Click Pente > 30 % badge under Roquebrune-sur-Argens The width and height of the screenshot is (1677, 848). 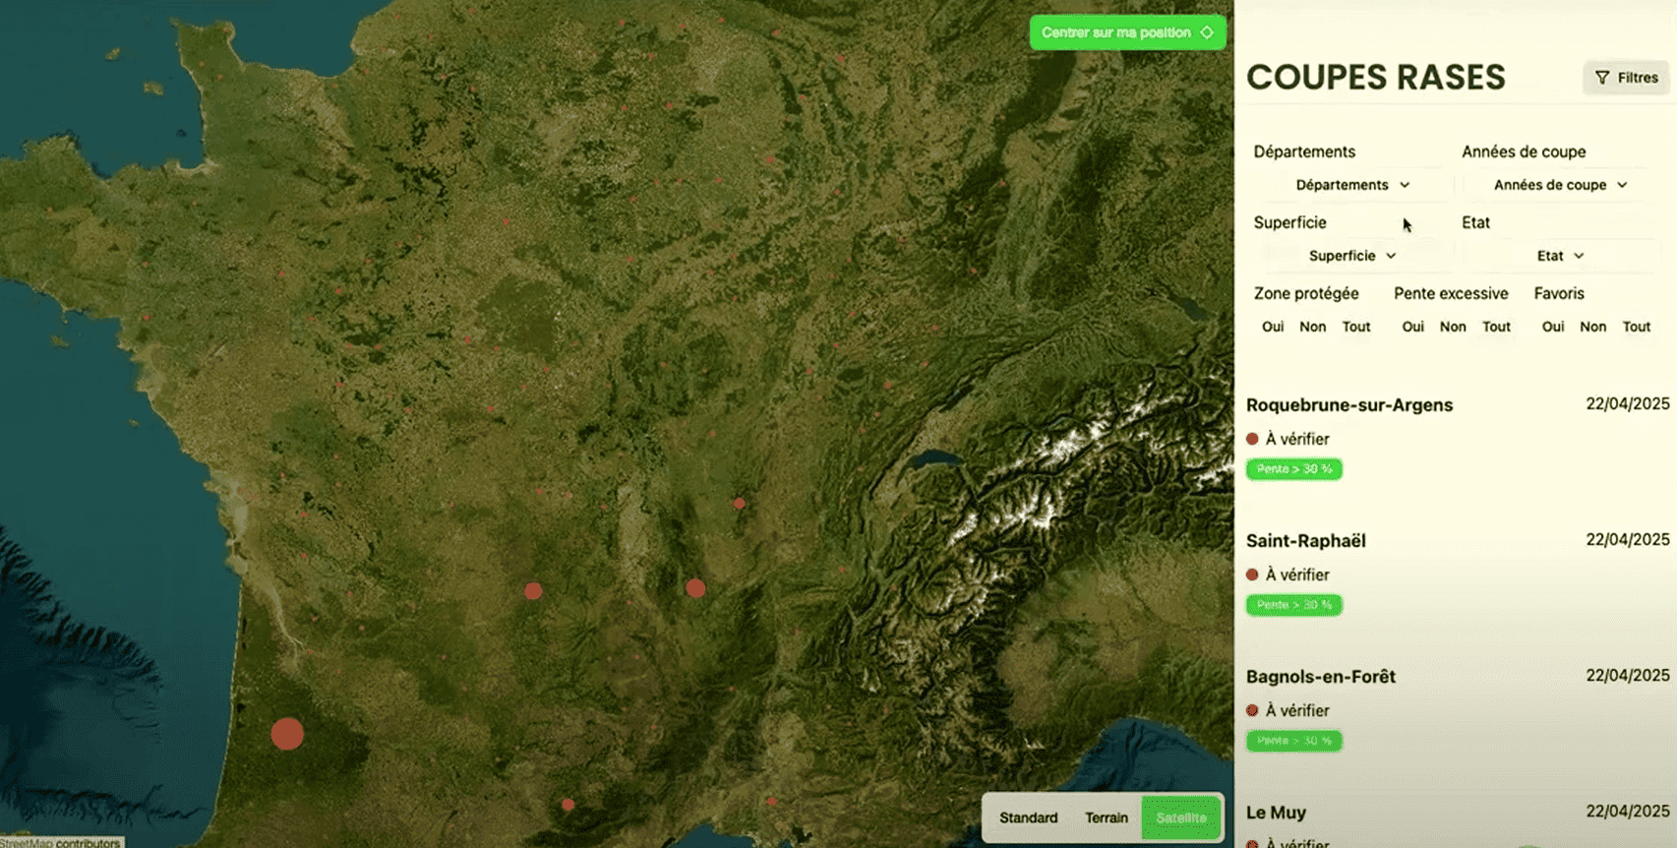point(1293,469)
